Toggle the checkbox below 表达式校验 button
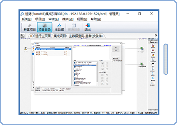Screen dimensions: 177x125 pos(113,61)
